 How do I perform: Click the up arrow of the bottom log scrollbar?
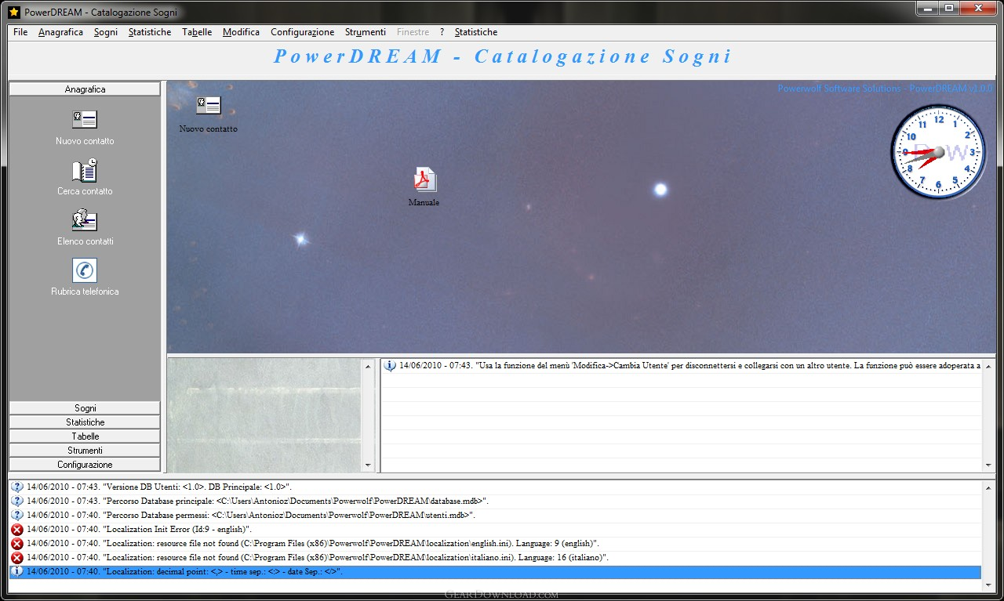pyautogui.click(x=988, y=487)
